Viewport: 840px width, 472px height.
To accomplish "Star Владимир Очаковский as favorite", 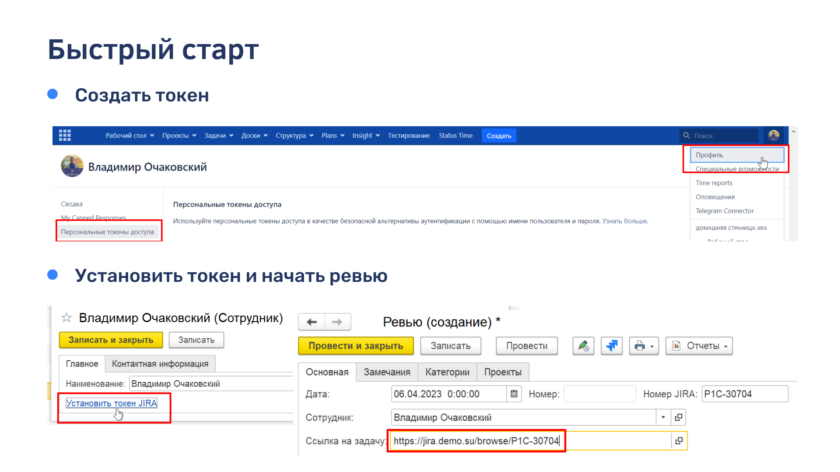I will coord(66,318).
